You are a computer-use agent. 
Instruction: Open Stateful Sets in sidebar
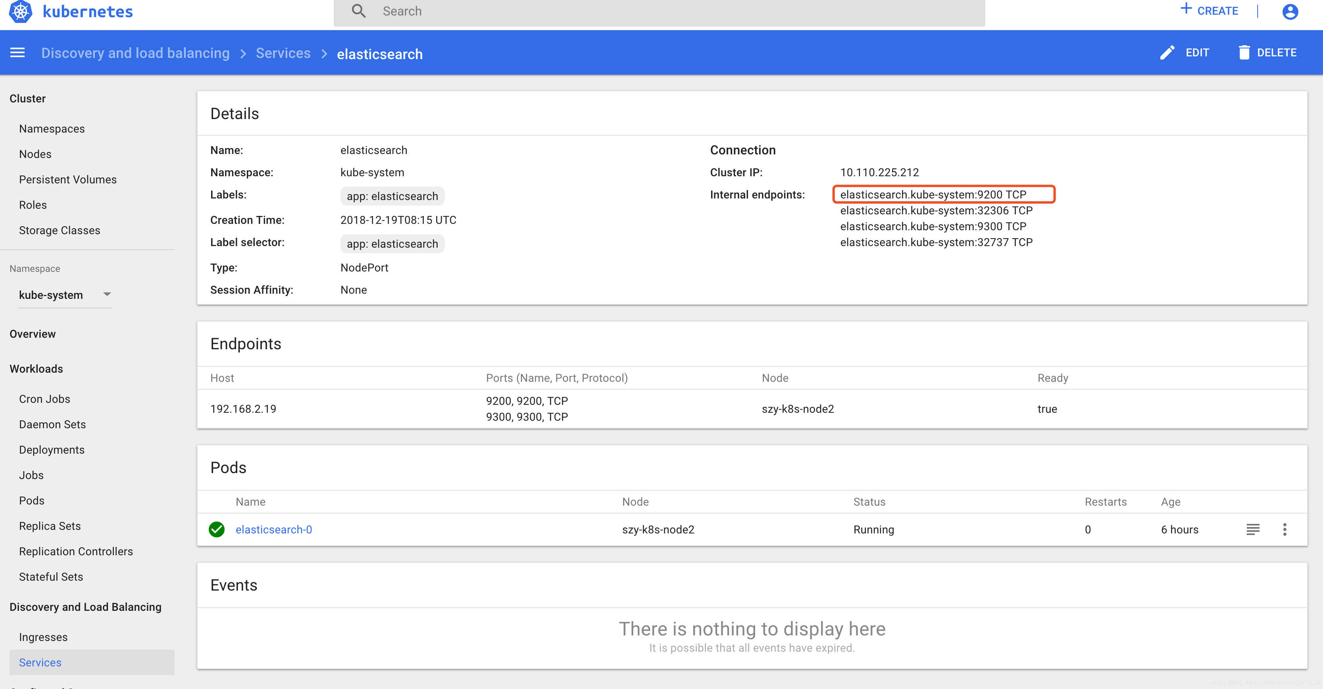51,577
